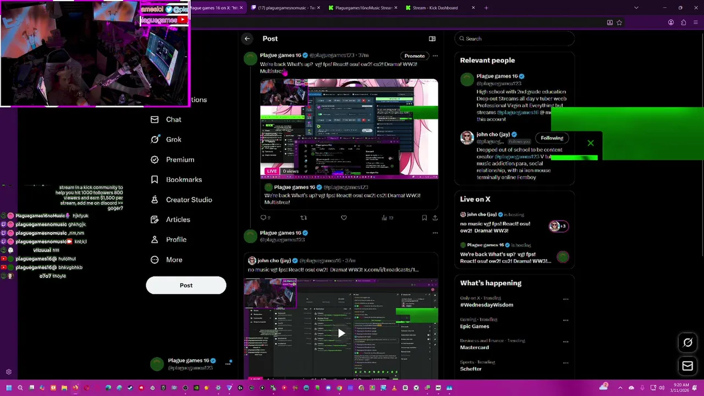Bookmark this page with the star
Screen dimensions: 704x396
(x=619, y=23)
